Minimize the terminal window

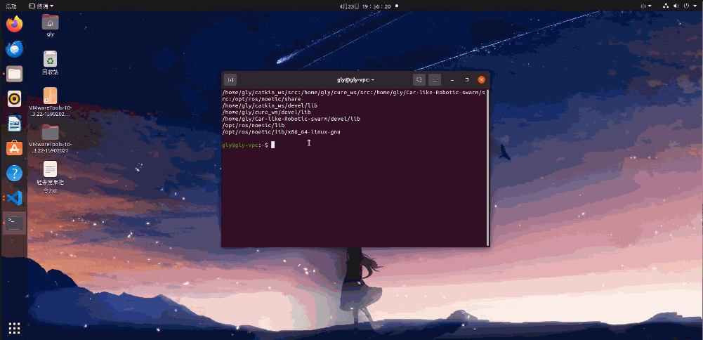(x=452, y=80)
